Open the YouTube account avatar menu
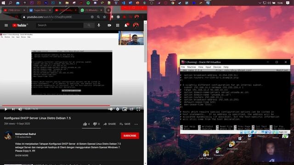 click(136, 25)
